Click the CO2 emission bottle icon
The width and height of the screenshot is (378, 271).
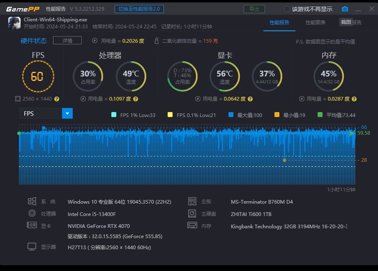pos(157,41)
